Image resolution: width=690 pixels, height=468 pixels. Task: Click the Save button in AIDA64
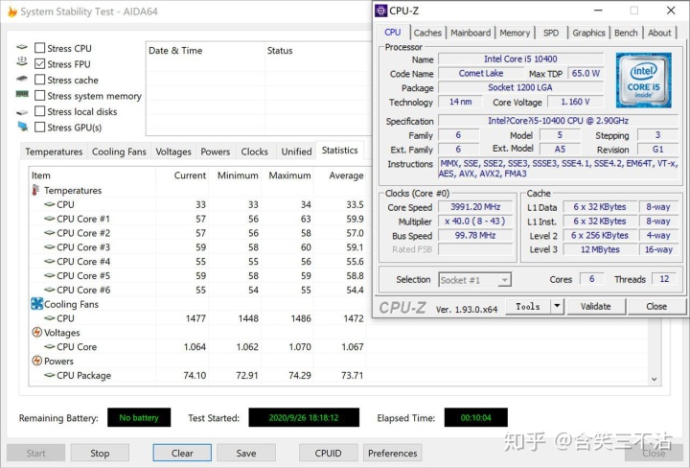click(x=246, y=453)
